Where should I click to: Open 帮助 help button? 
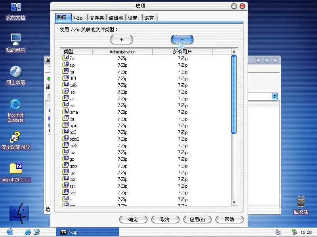pyautogui.click(x=229, y=220)
